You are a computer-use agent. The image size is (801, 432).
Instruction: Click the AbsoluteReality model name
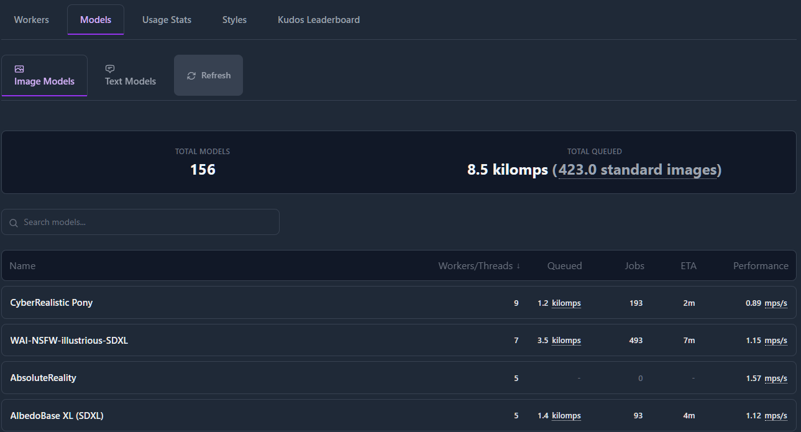click(43, 378)
